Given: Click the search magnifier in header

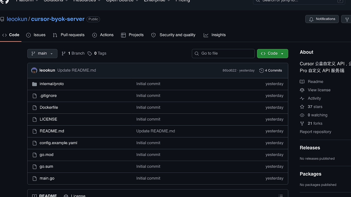Looking at the screenshot, I should tap(258, 1).
